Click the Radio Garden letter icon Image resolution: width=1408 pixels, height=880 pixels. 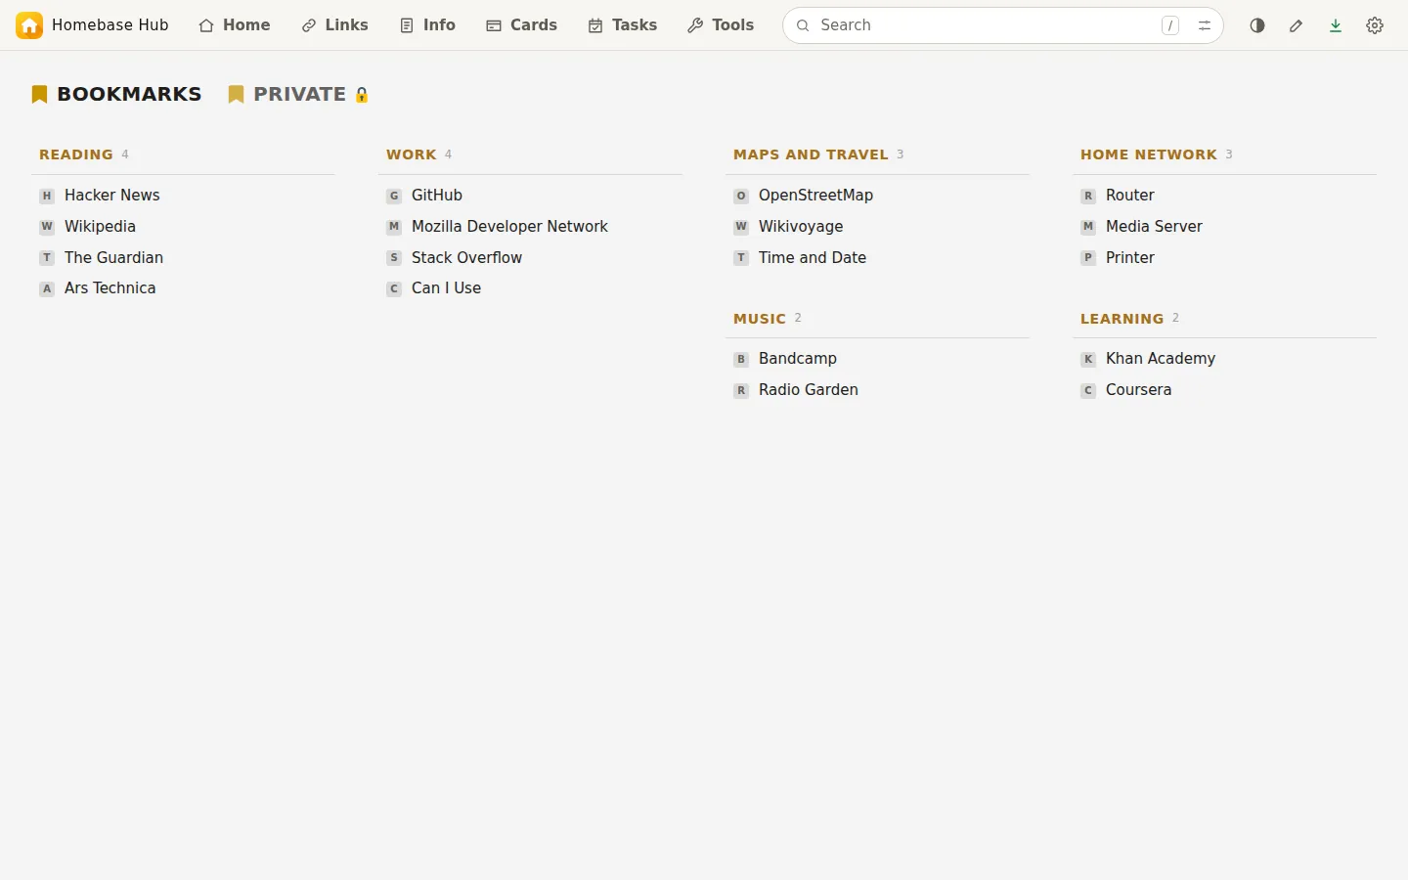point(741,390)
